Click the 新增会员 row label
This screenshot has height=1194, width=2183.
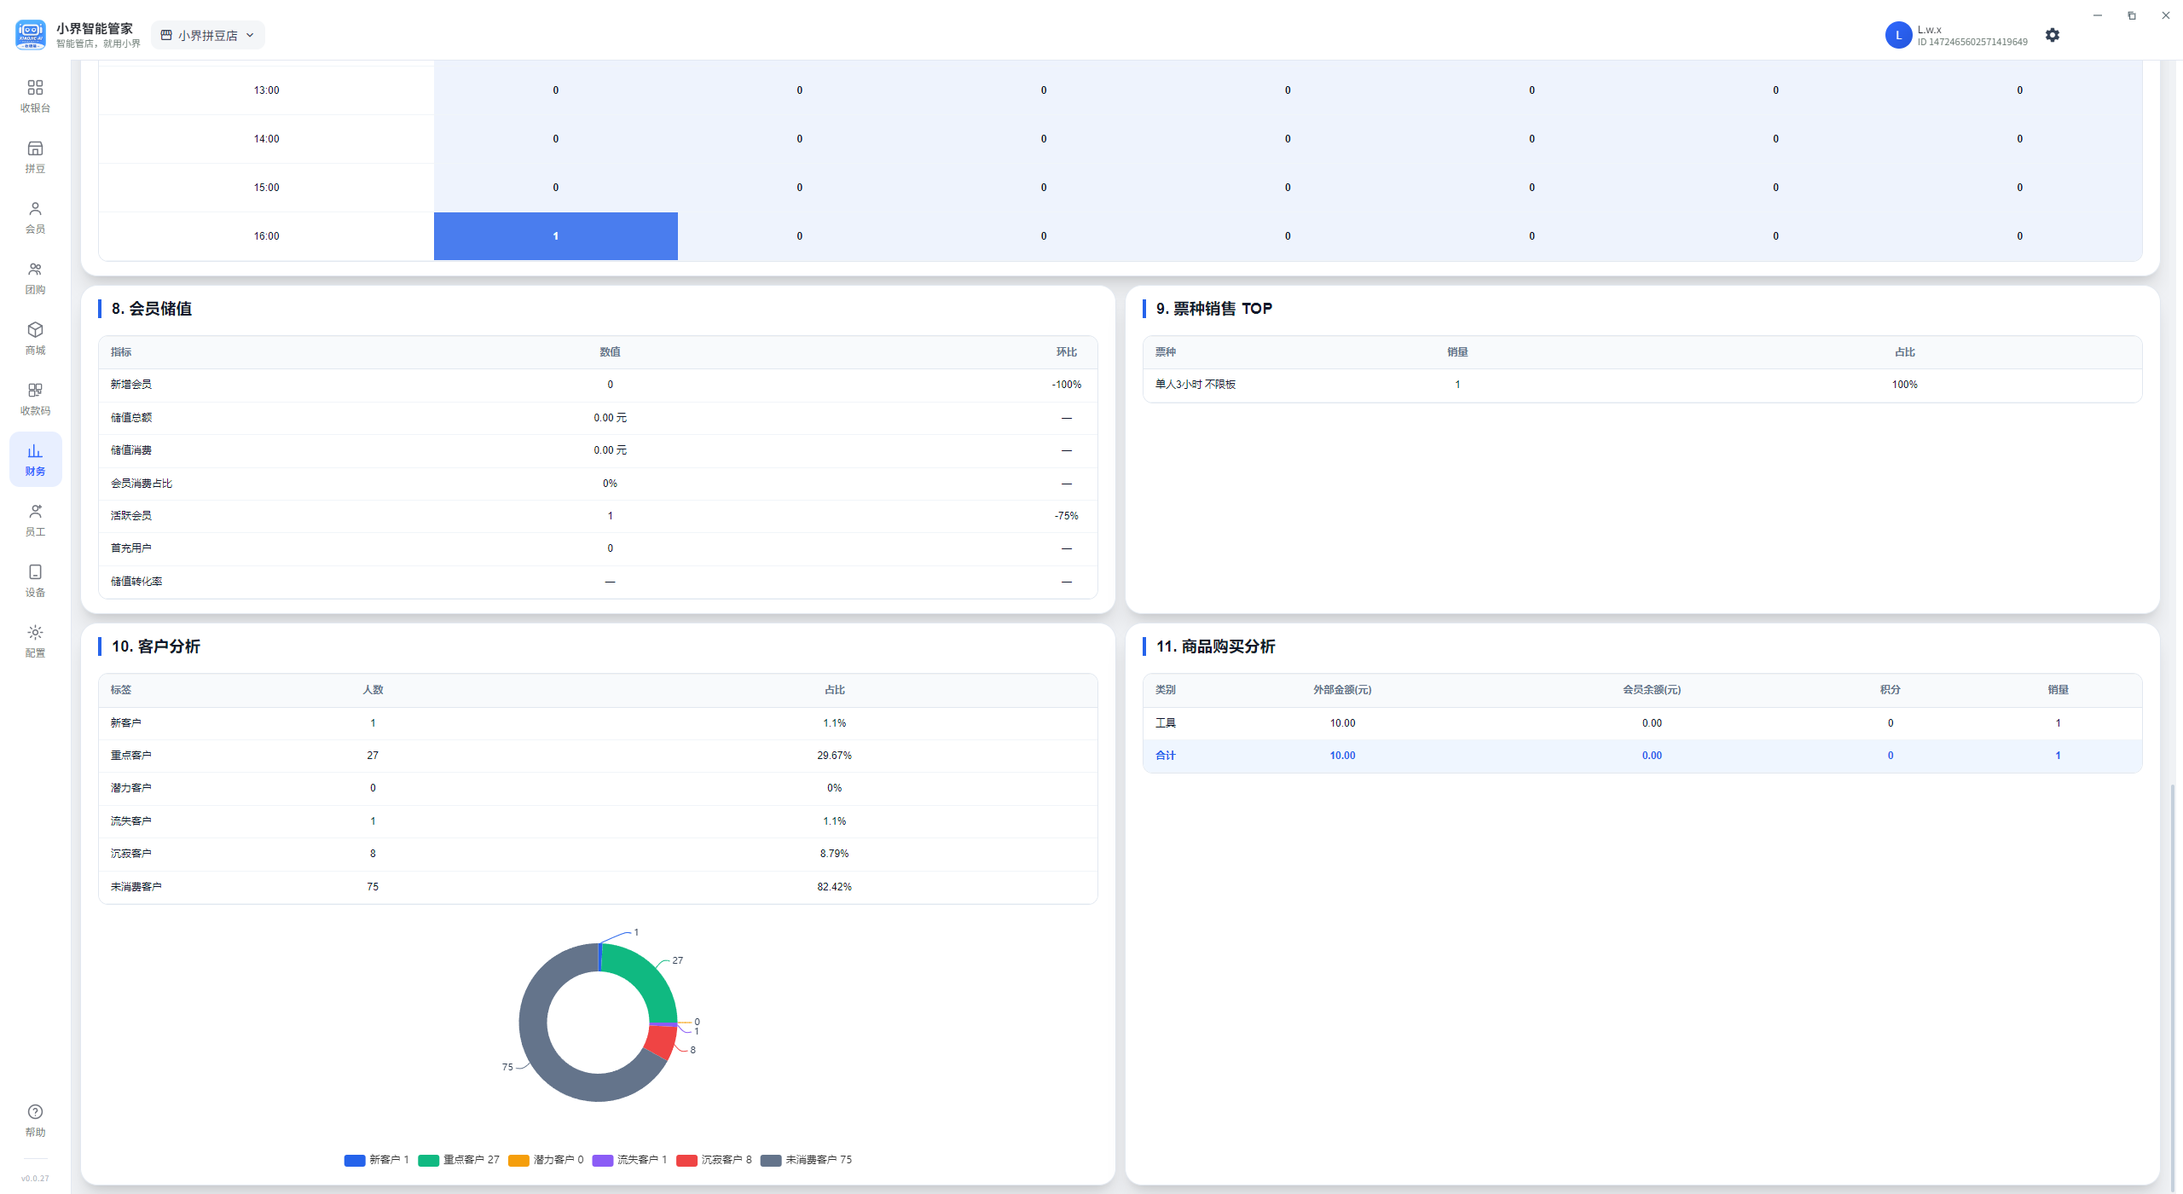click(x=130, y=385)
